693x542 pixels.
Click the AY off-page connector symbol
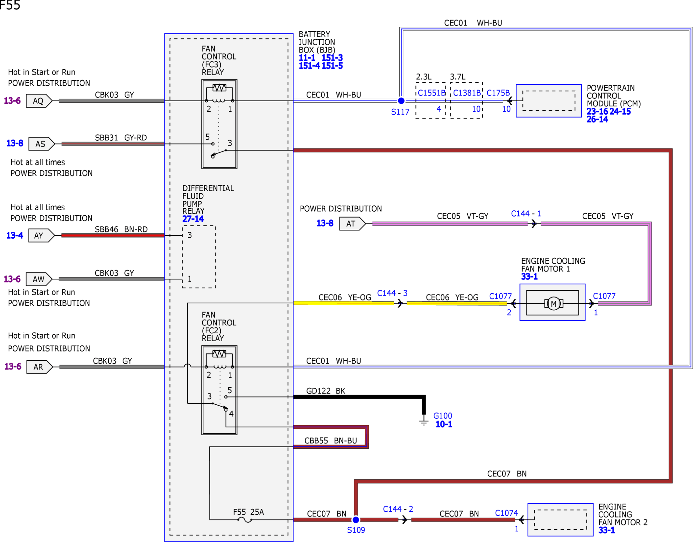[x=42, y=235]
